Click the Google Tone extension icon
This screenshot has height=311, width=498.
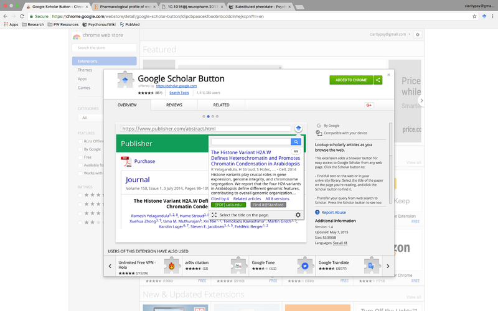[305, 266]
